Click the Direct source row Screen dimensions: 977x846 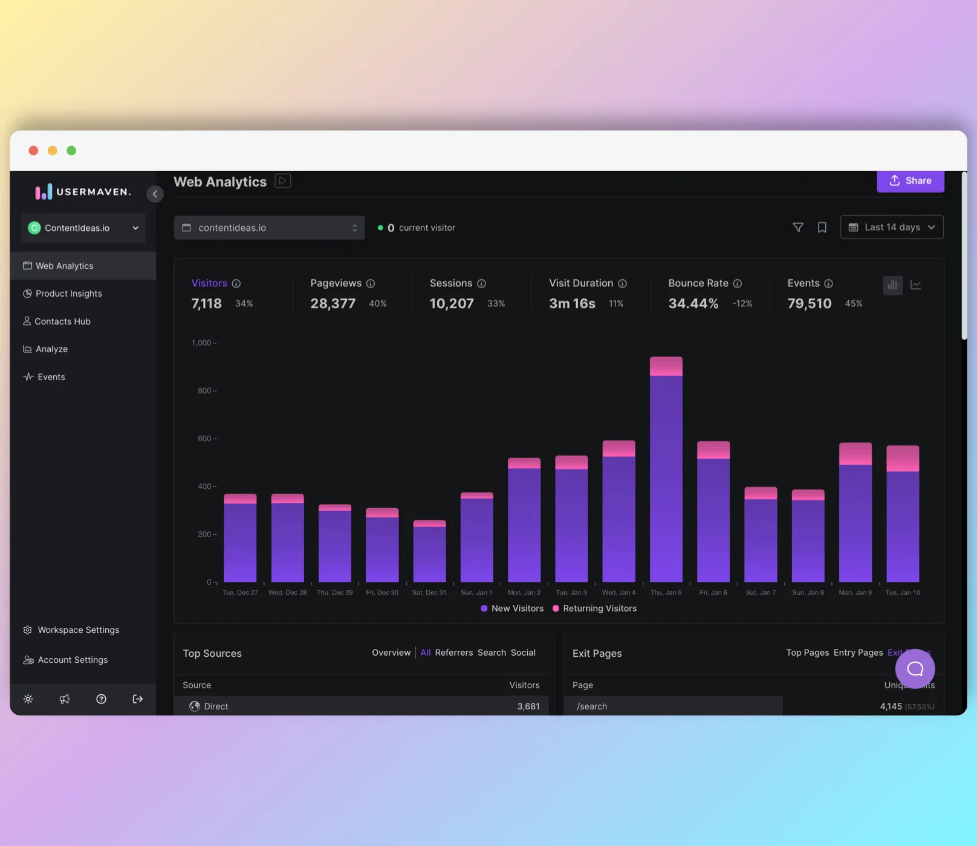click(361, 706)
